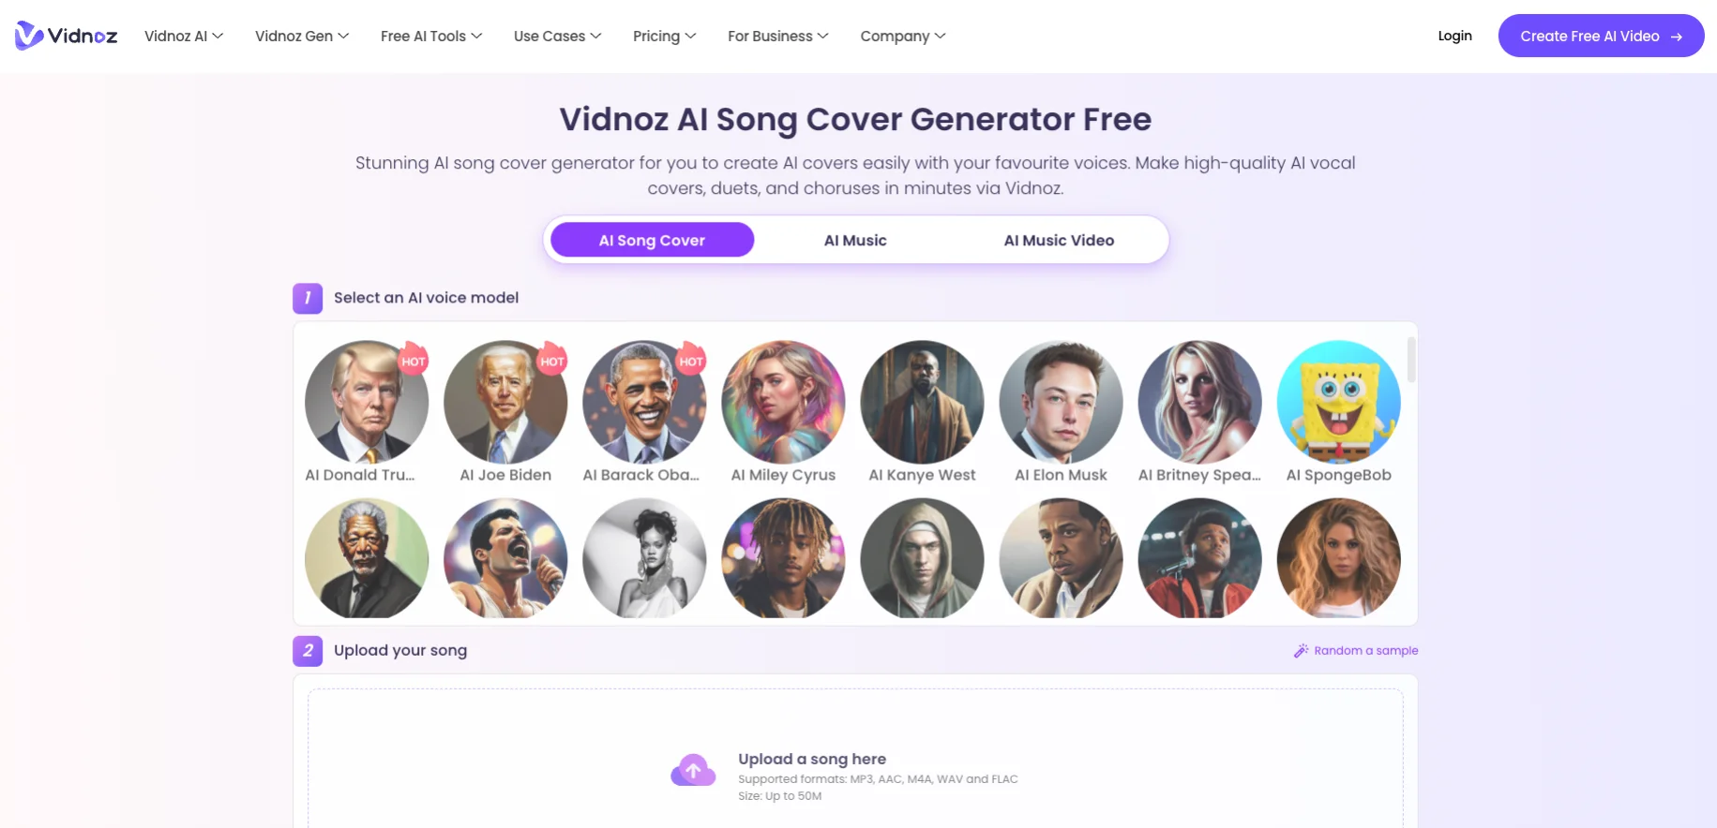Expand the Company menu

[x=903, y=36]
